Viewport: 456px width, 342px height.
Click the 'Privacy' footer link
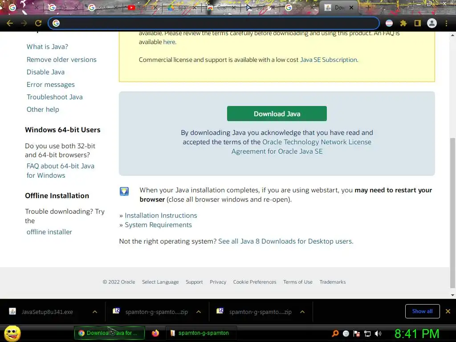[x=218, y=282]
